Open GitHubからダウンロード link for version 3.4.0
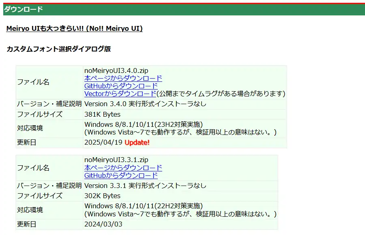 point(121,86)
